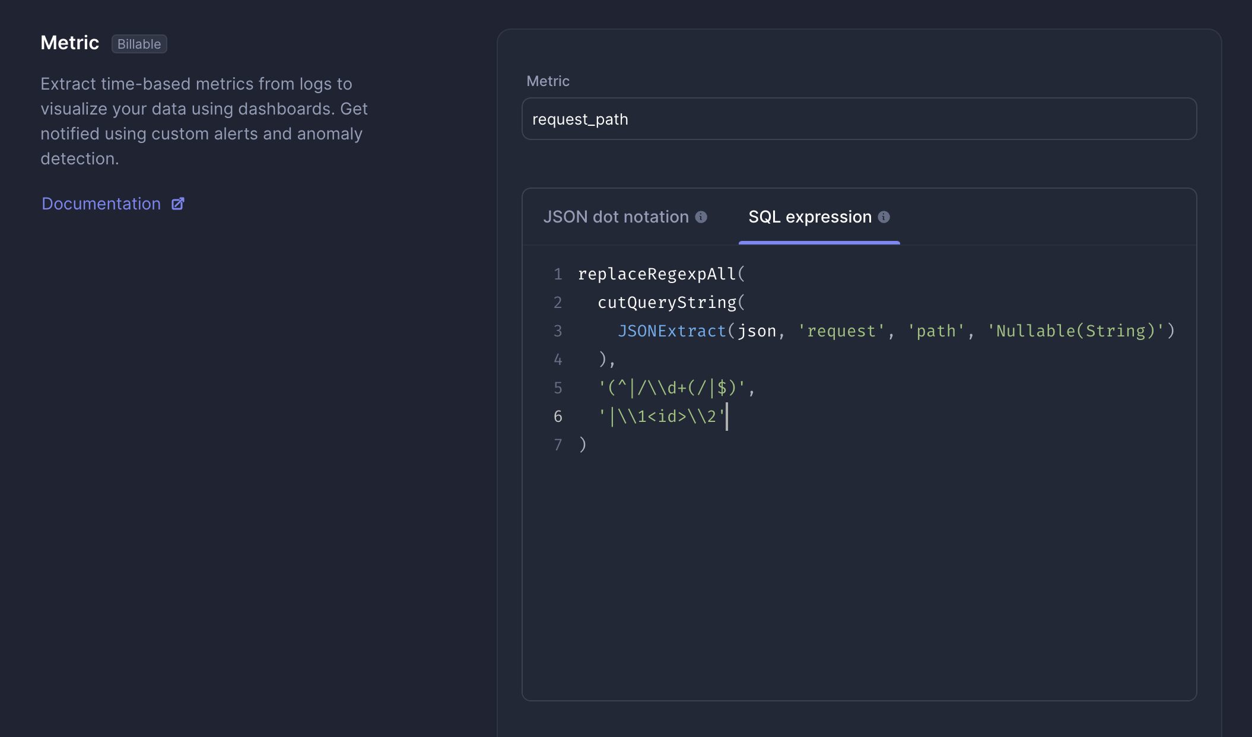Click the cutQueryString function in editor
The width and height of the screenshot is (1252, 737).
click(x=666, y=303)
